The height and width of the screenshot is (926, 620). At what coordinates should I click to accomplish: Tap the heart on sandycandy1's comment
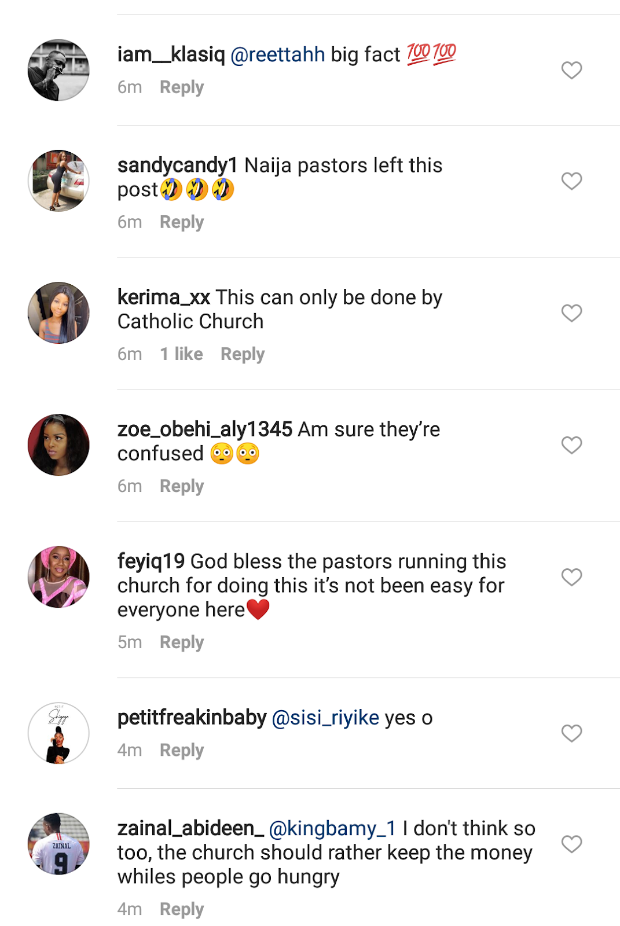tap(571, 181)
